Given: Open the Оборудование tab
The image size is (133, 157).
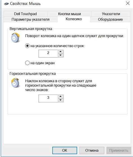Looking at the screenshot, I should point(110,19).
